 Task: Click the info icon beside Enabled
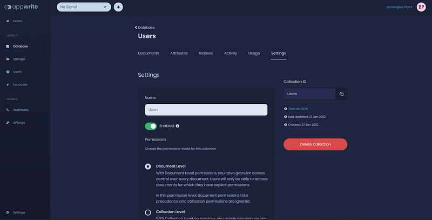click(x=178, y=126)
